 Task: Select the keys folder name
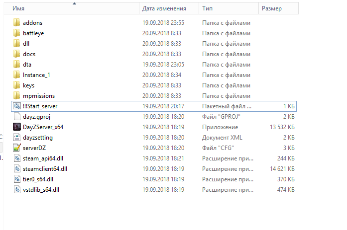[28, 85]
